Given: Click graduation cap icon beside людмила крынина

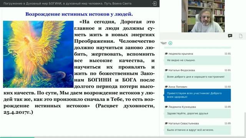Looking at the screenshot, I should [x=166, y=54].
